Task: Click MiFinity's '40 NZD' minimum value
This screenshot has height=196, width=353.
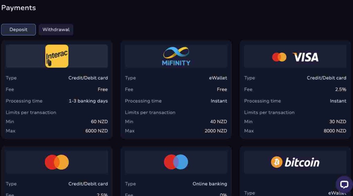Action: pyautogui.click(x=219, y=122)
